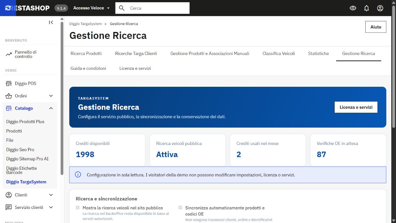Image resolution: width=396 pixels, height=223 pixels.
Task: Click the PrestaShop logo
Action: pyautogui.click(x=28, y=8)
